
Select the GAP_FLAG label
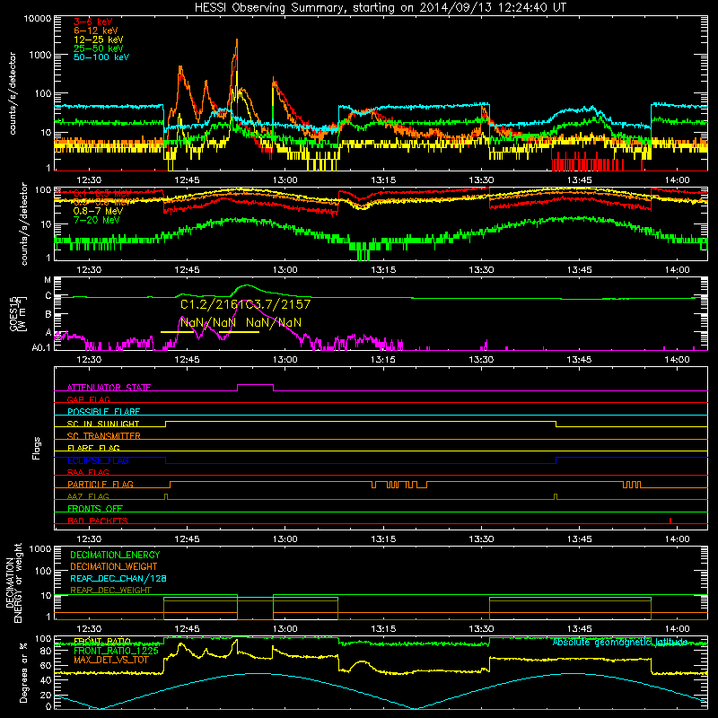pos(88,399)
